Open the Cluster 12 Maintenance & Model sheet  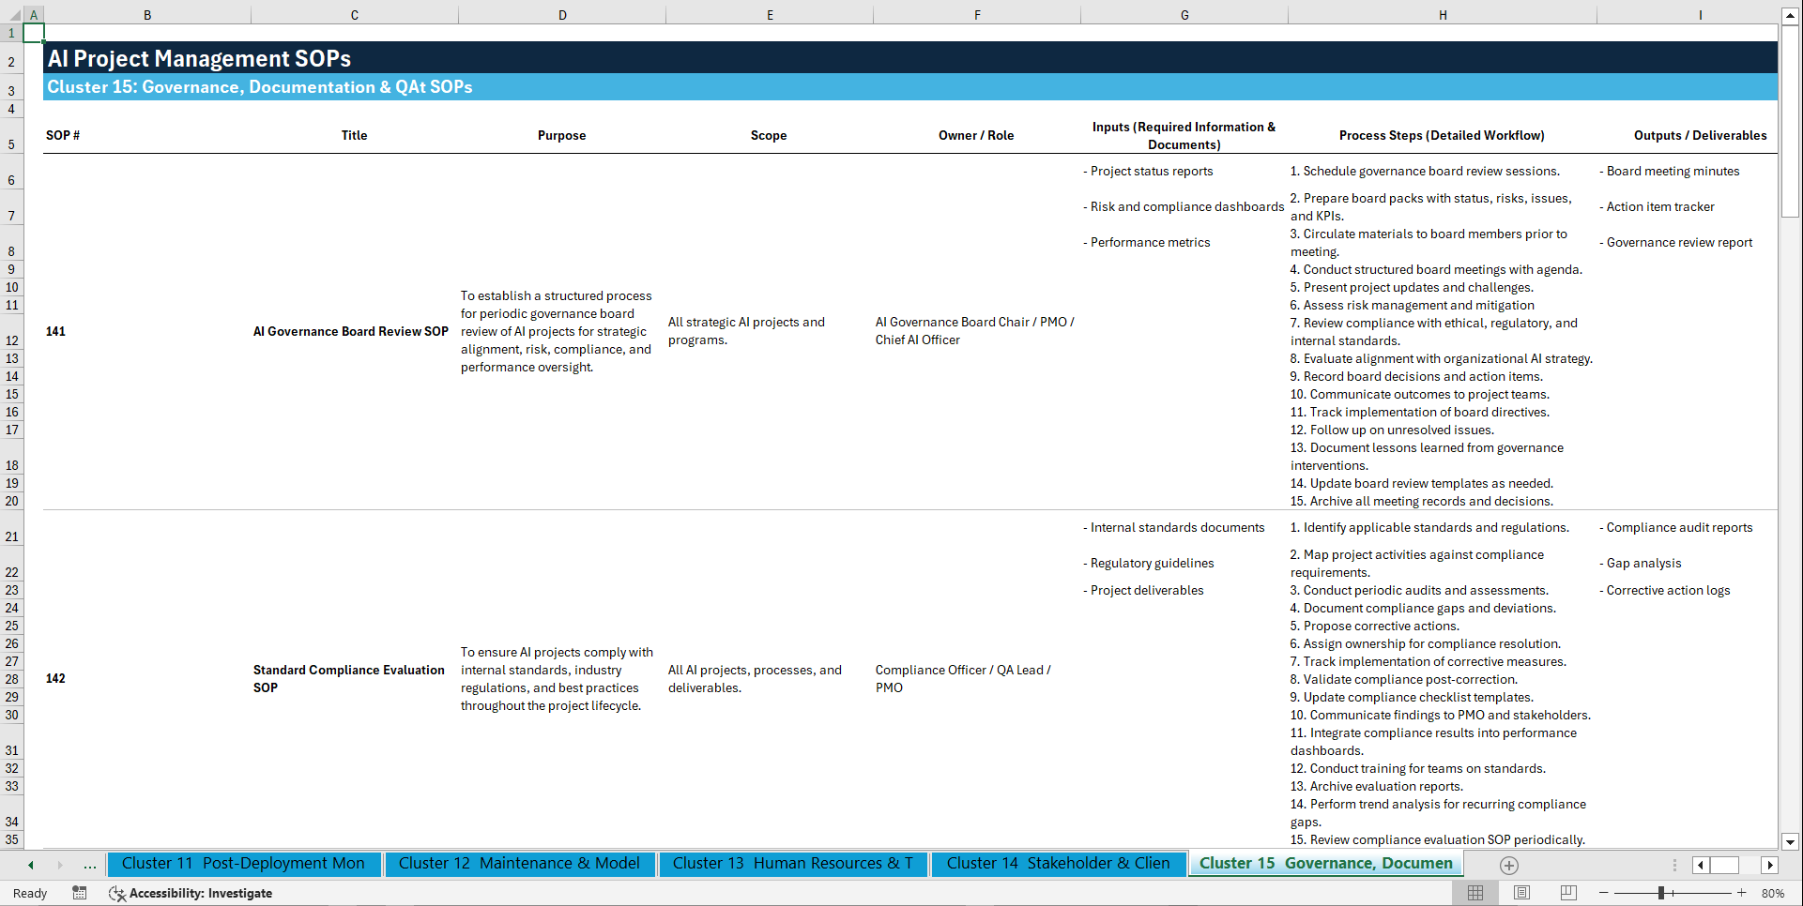[520, 864]
